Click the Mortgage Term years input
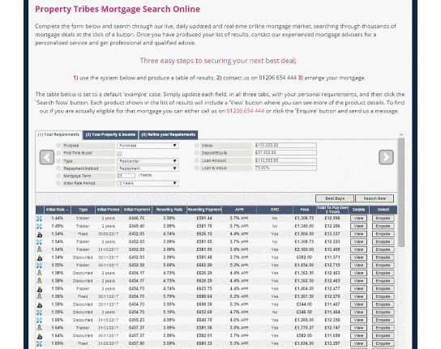 click(126, 176)
